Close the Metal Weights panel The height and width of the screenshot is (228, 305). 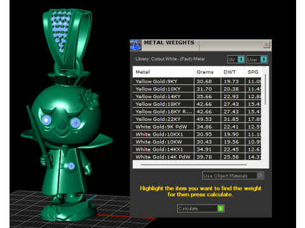pos(266,44)
